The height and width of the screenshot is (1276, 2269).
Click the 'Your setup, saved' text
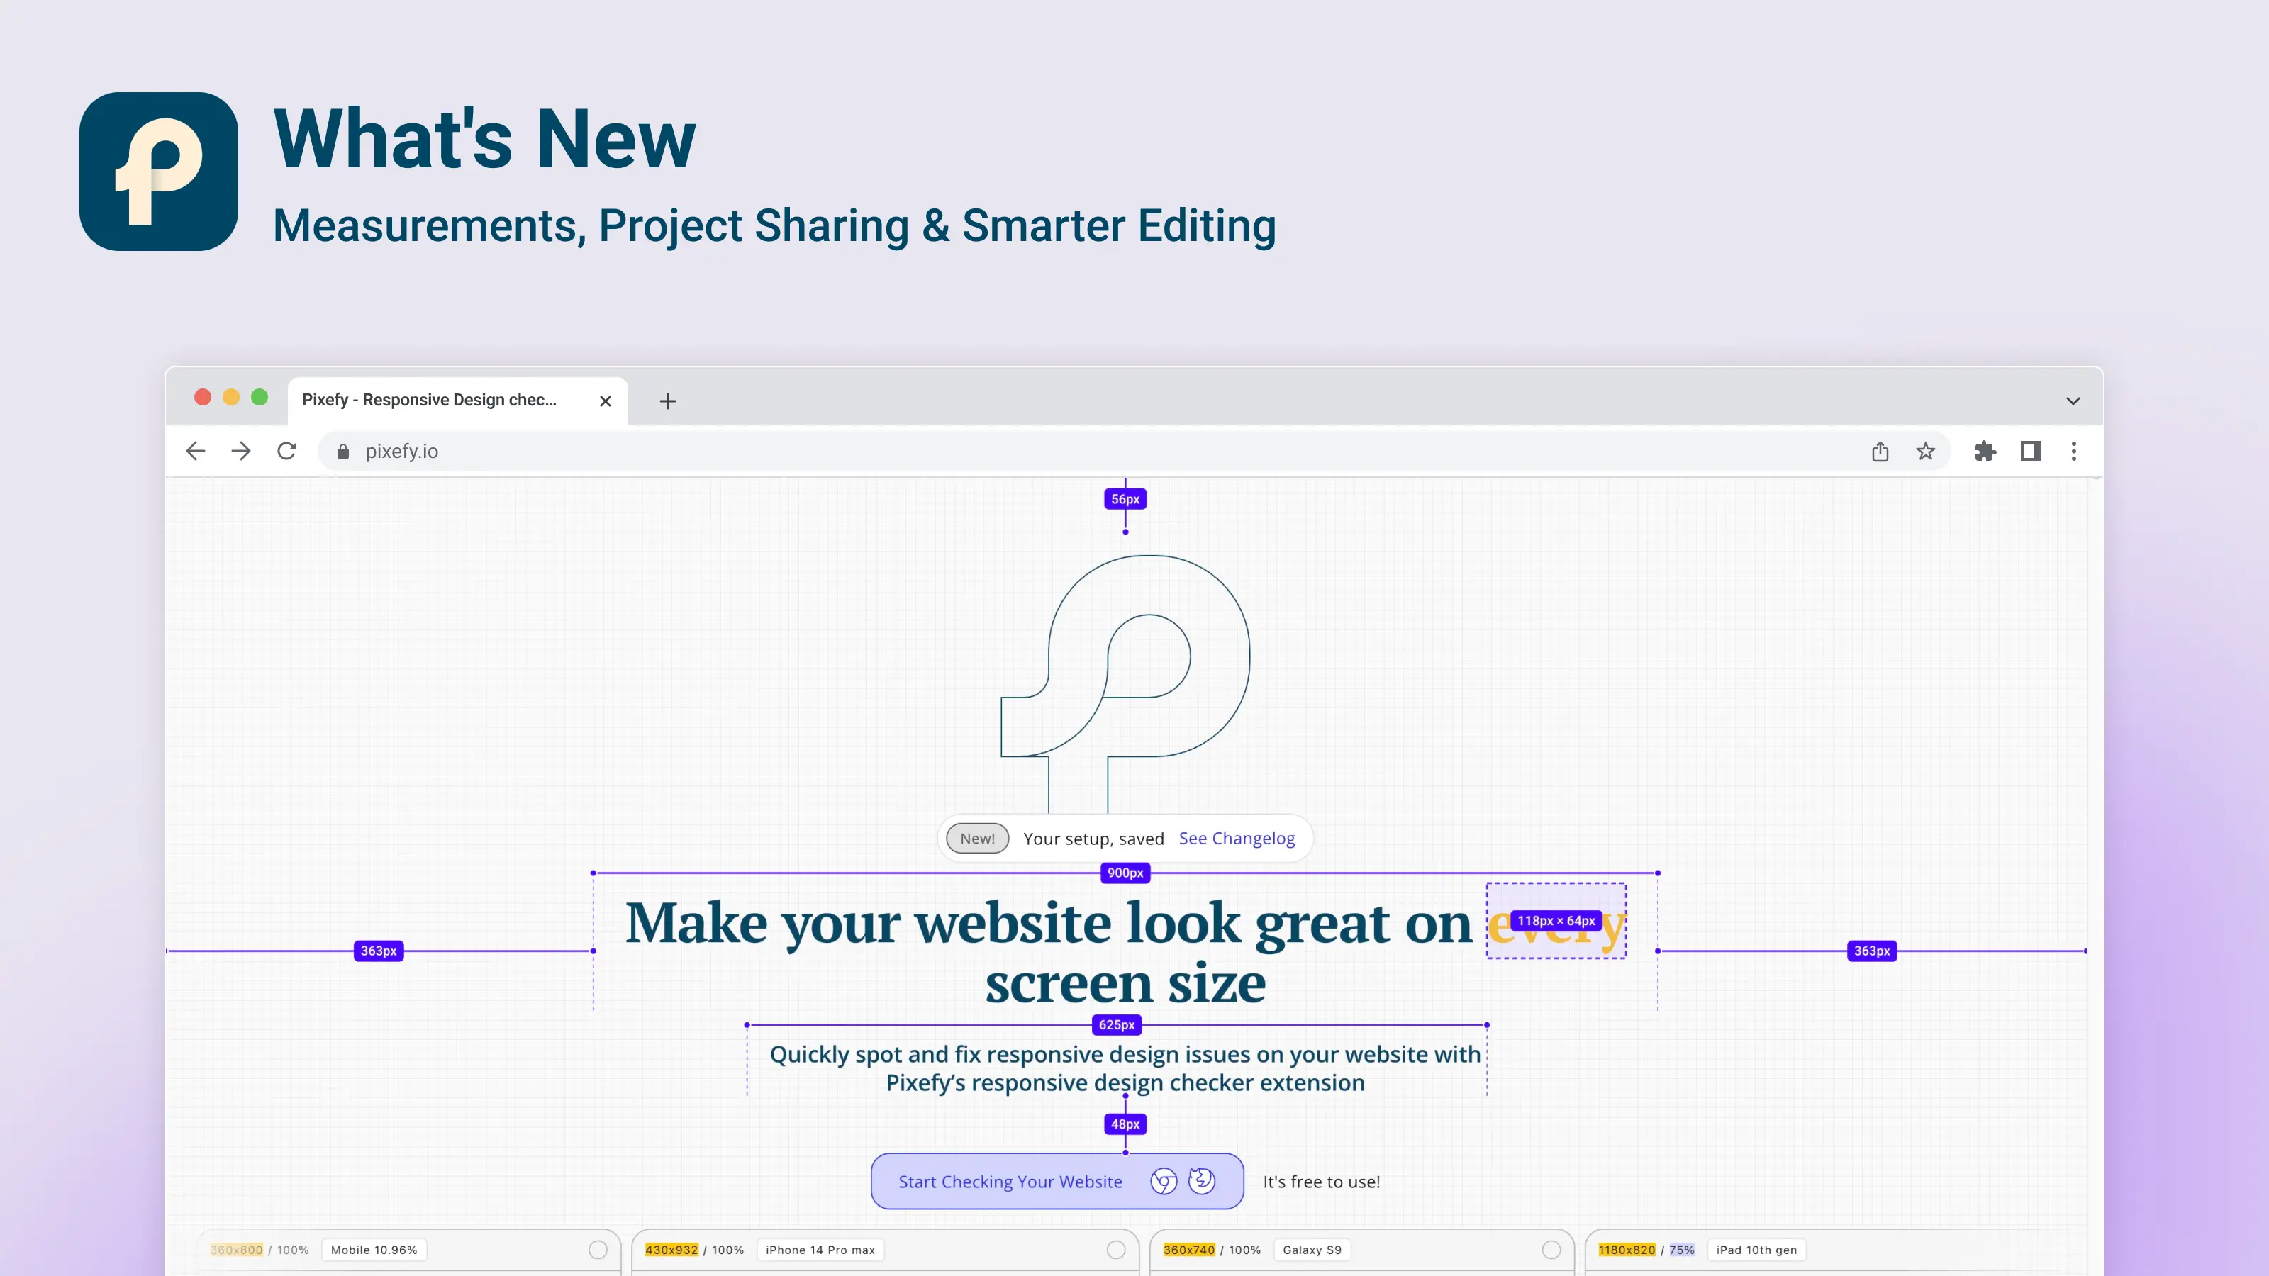1093,839
